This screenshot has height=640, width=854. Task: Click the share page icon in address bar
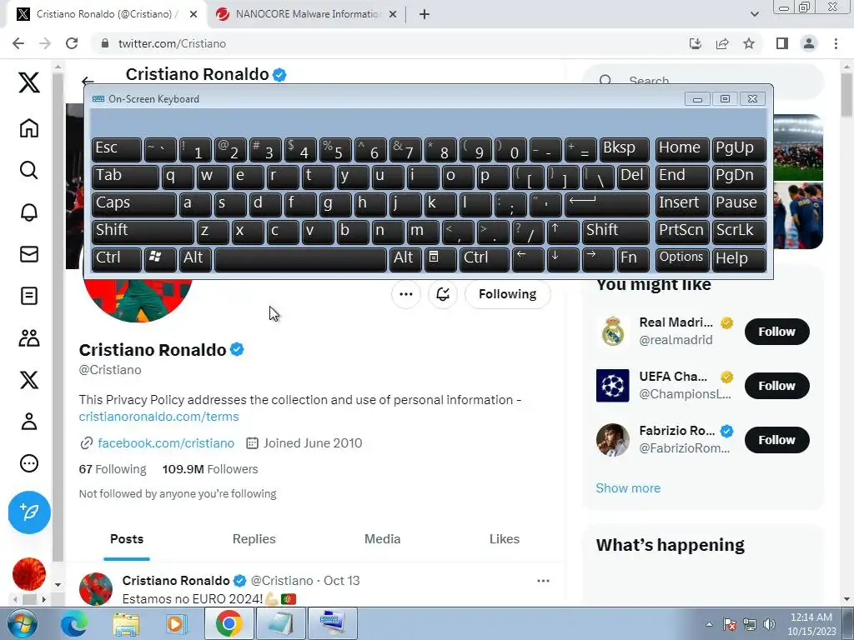[x=722, y=43]
